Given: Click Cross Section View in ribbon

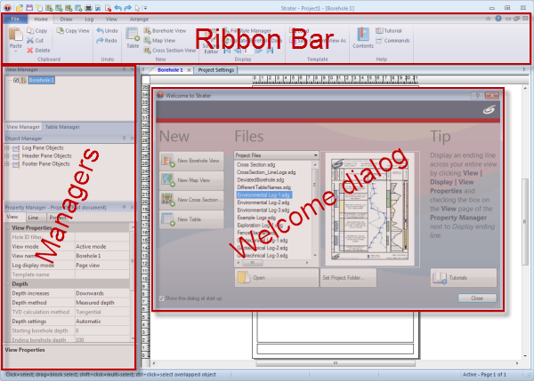Looking at the screenshot, I should pos(170,51).
